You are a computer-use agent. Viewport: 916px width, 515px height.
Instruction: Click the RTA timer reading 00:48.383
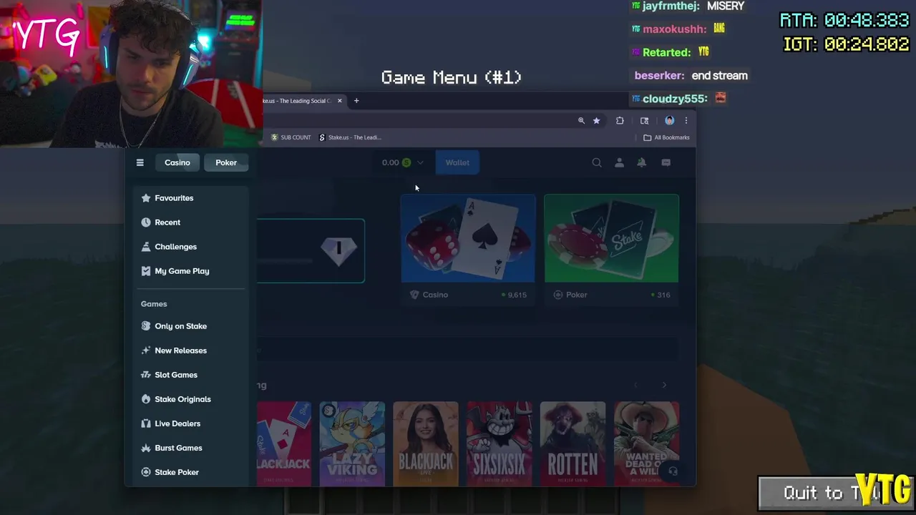point(845,21)
